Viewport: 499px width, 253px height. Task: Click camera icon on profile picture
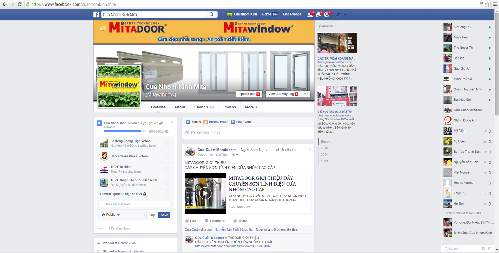[x=103, y=102]
